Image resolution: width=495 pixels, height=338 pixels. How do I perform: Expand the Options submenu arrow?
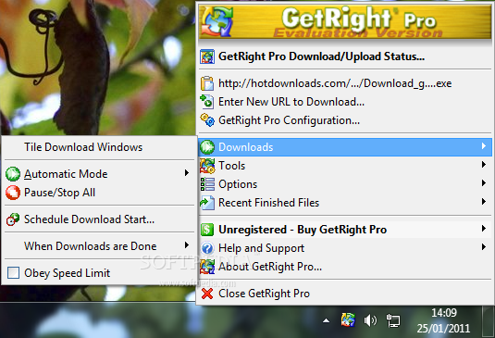[x=484, y=183]
